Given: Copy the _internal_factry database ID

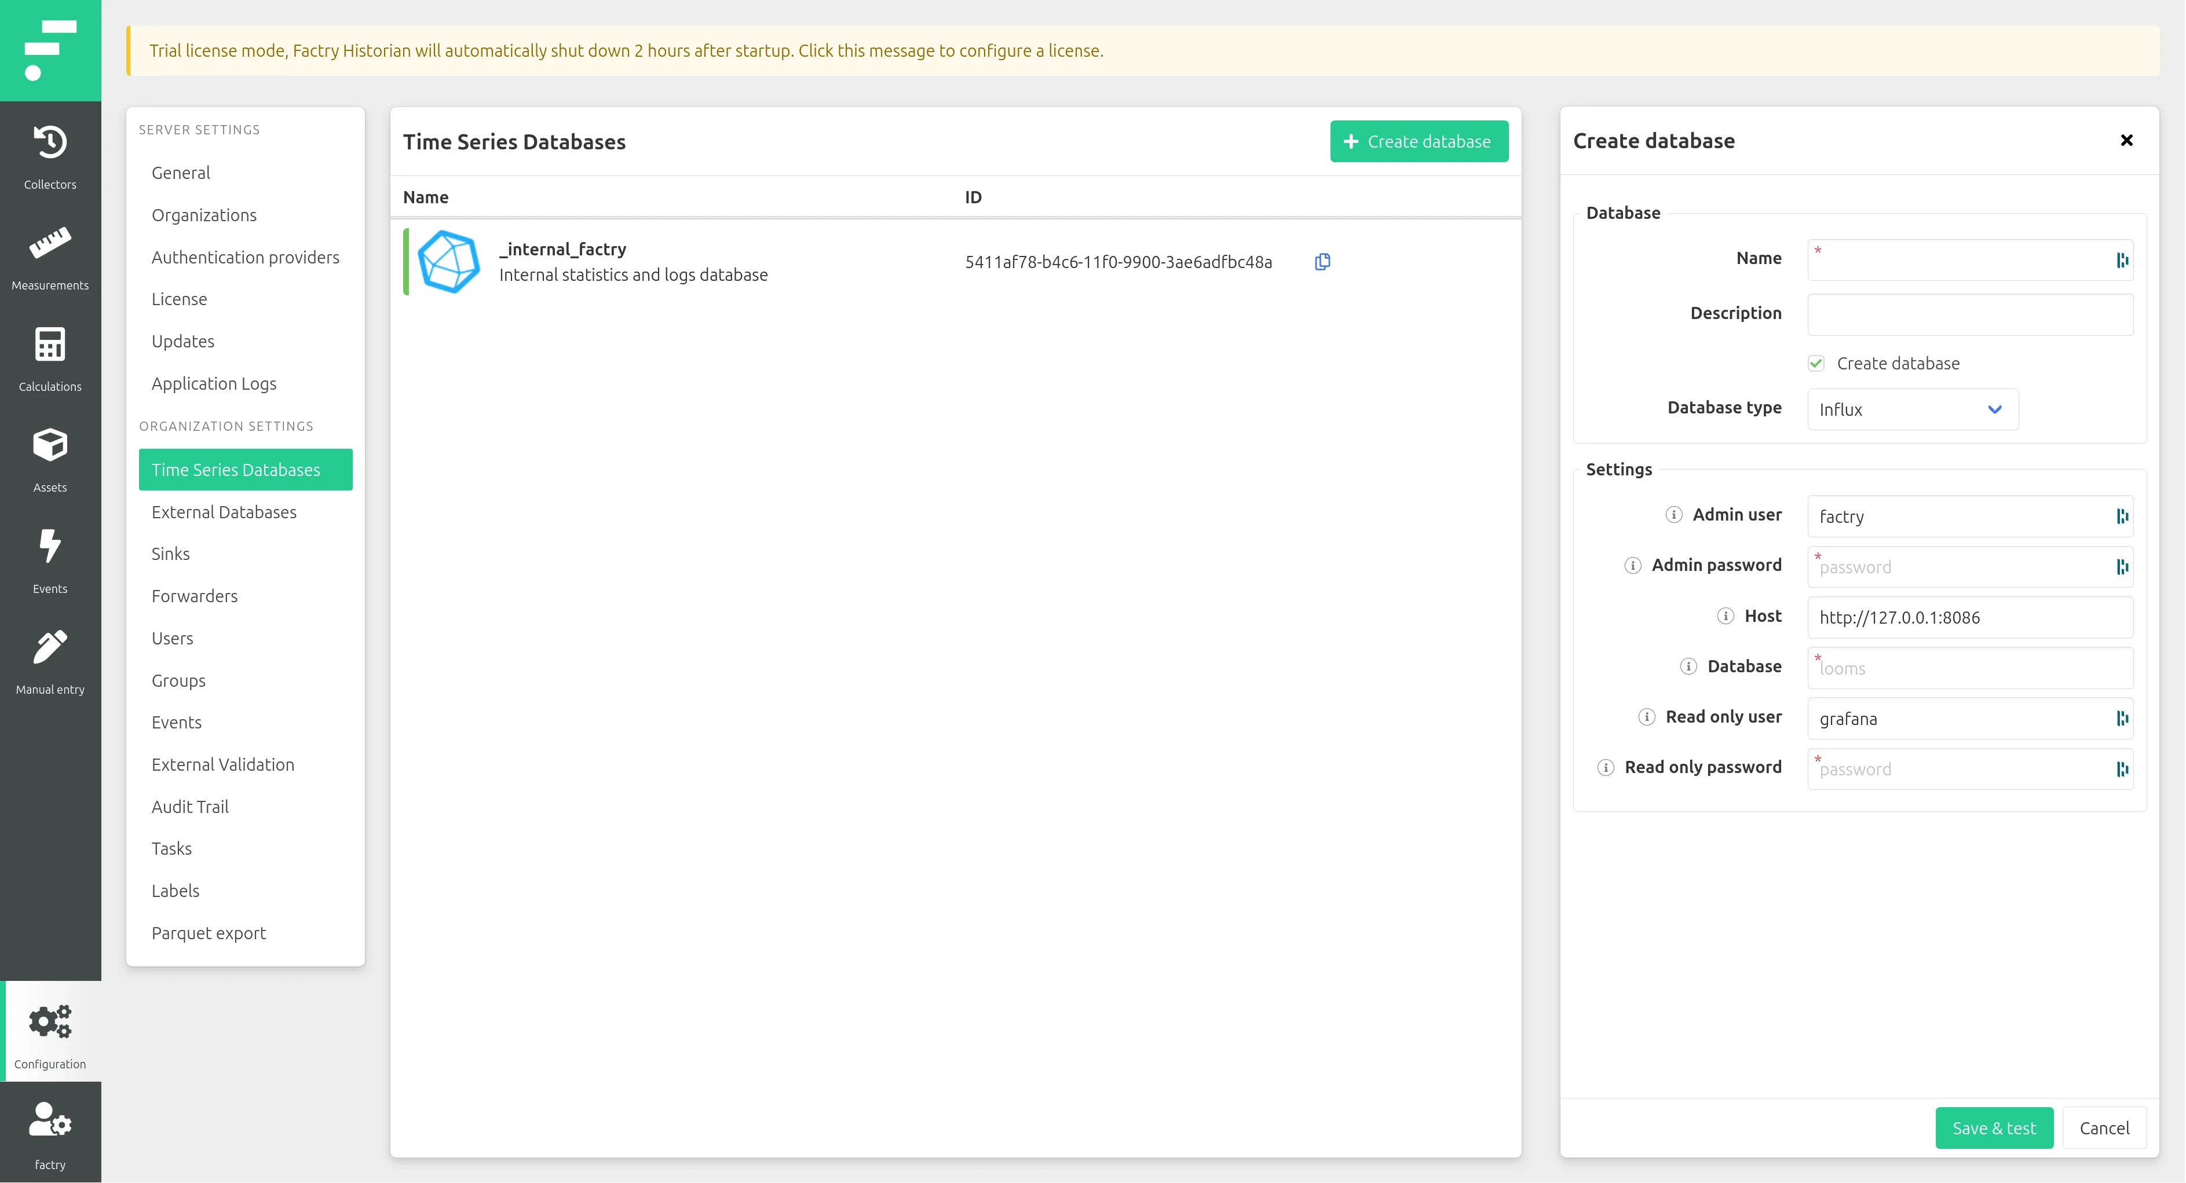Looking at the screenshot, I should 1322,261.
